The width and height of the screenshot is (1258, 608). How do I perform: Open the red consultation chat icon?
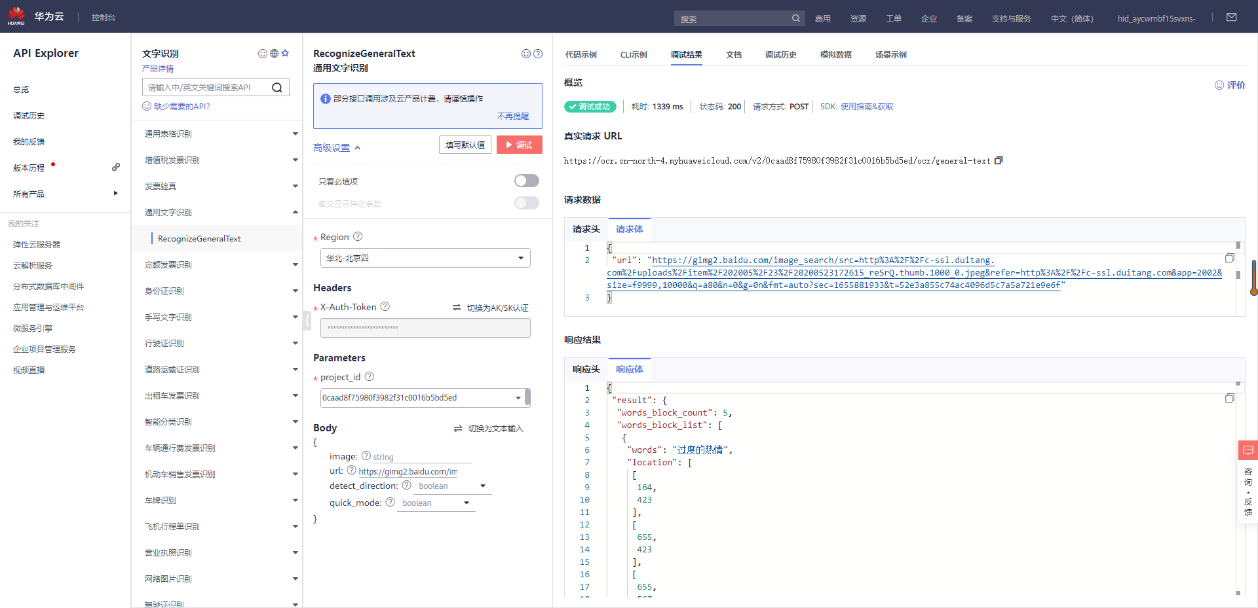pyautogui.click(x=1248, y=450)
